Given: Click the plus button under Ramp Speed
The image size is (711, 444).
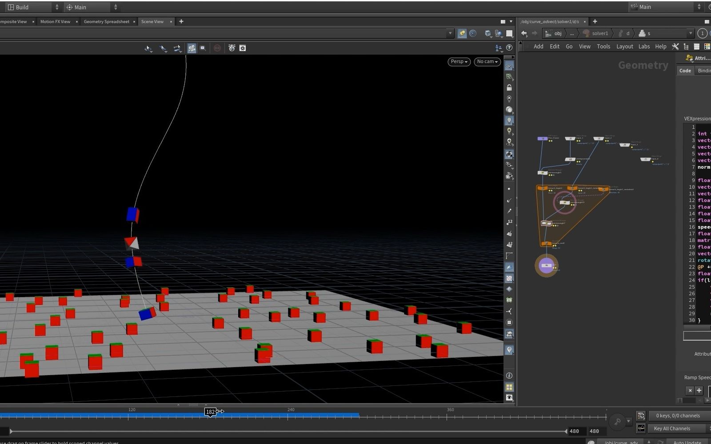Looking at the screenshot, I should [x=699, y=391].
